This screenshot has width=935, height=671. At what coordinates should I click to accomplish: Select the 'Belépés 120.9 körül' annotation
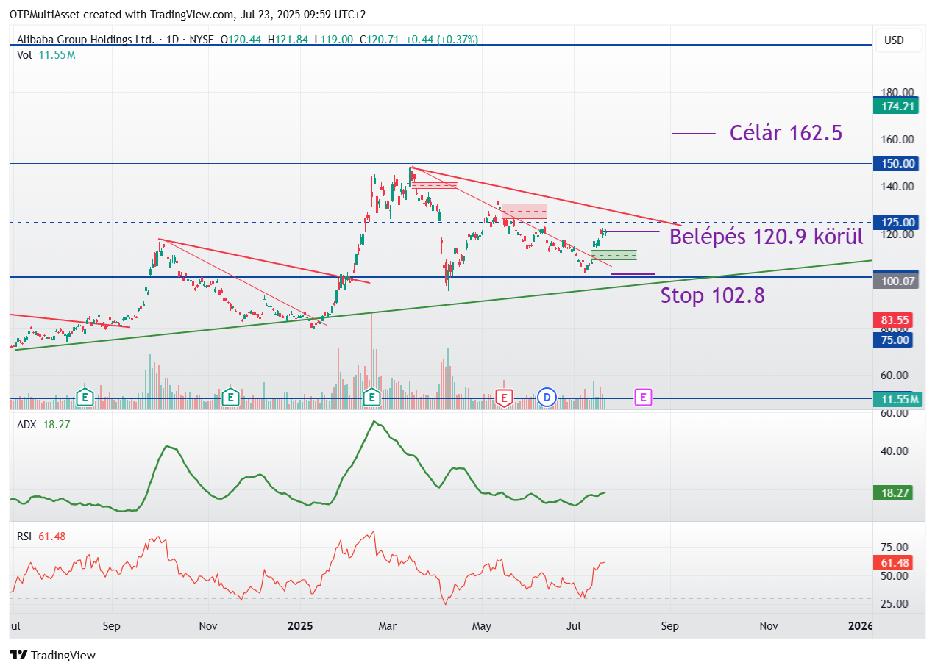coord(765,237)
